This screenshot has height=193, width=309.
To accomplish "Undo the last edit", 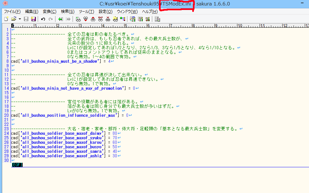I will (43, 19).
